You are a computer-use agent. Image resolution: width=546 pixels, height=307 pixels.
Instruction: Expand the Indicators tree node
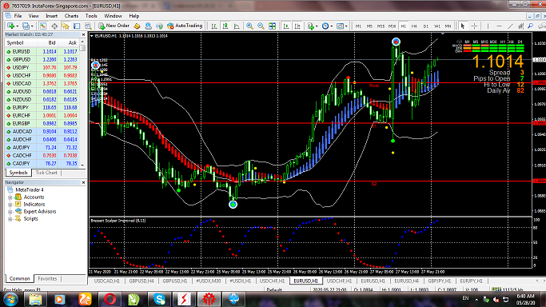point(10,205)
